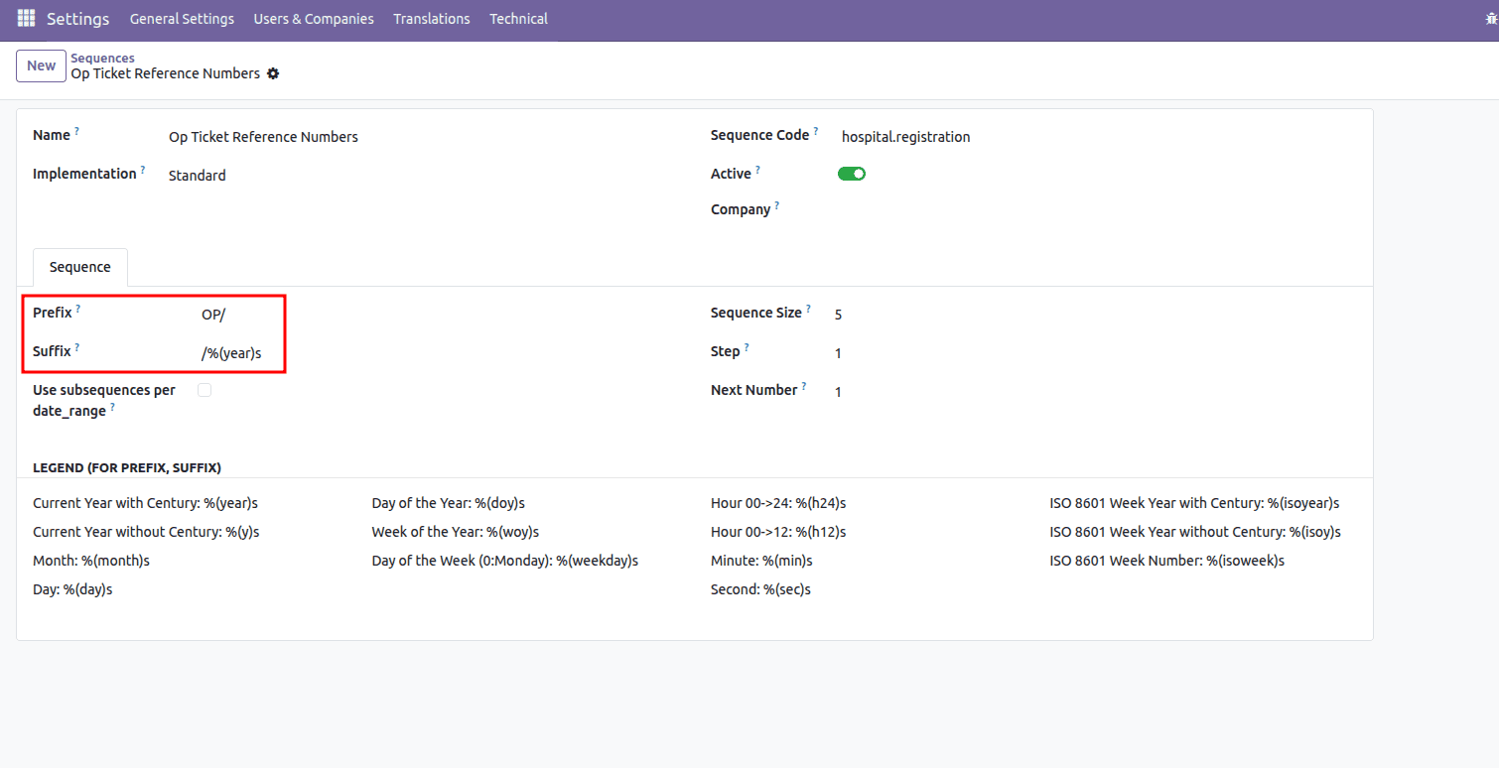
Task: Open the General Settings menu
Action: click(x=182, y=18)
